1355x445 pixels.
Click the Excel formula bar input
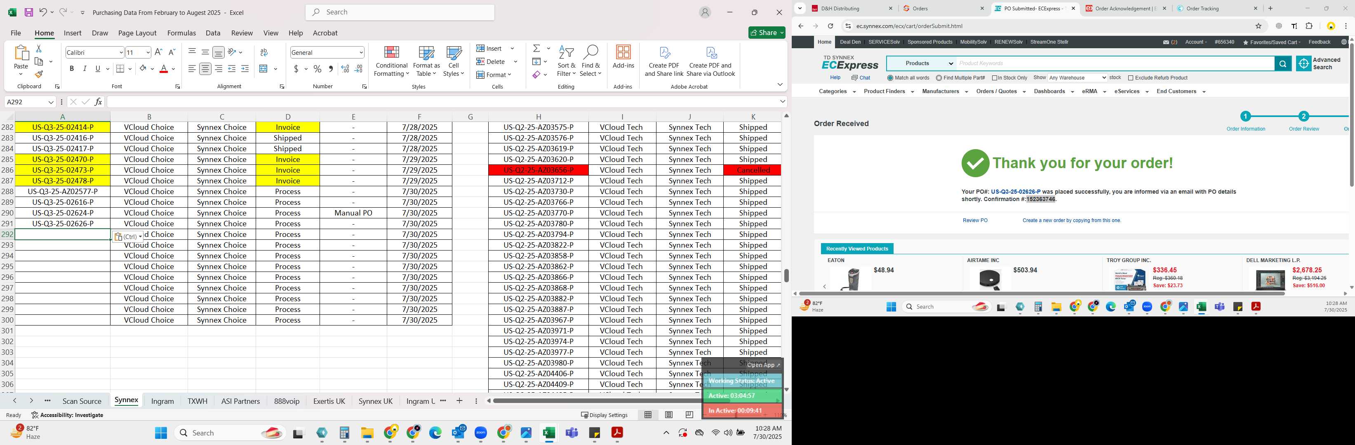click(442, 102)
